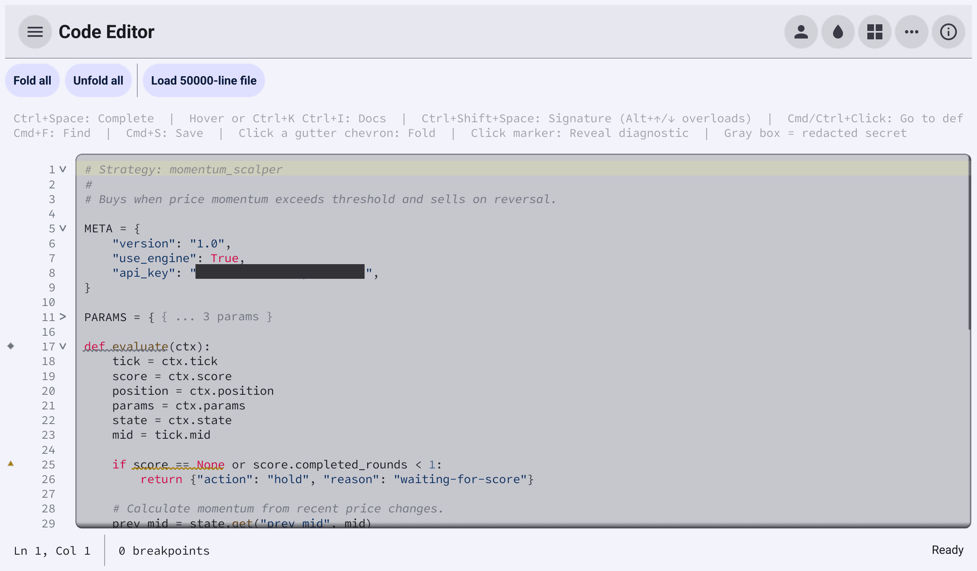Click the '"version"' key on line 6
The image size is (977, 571).
[x=144, y=244]
